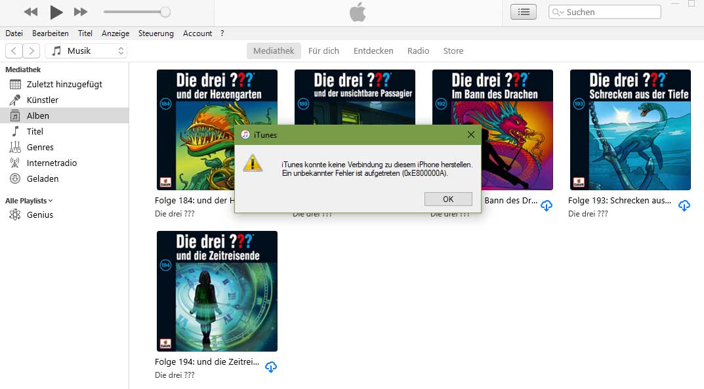Click the warning triangle icon in dialog

click(x=253, y=163)
